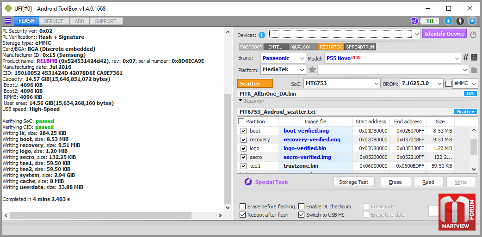Click the Android robot title bar icon
The width and height of the screenshot is (482, 237).
(x=8, y=8)
